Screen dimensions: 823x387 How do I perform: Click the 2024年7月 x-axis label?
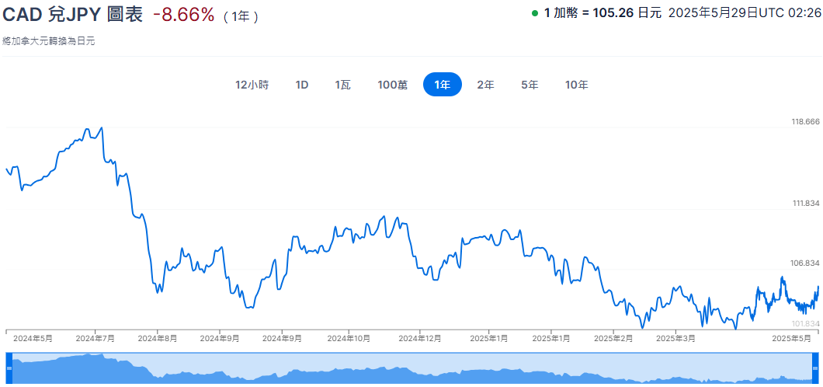point(95,339)
